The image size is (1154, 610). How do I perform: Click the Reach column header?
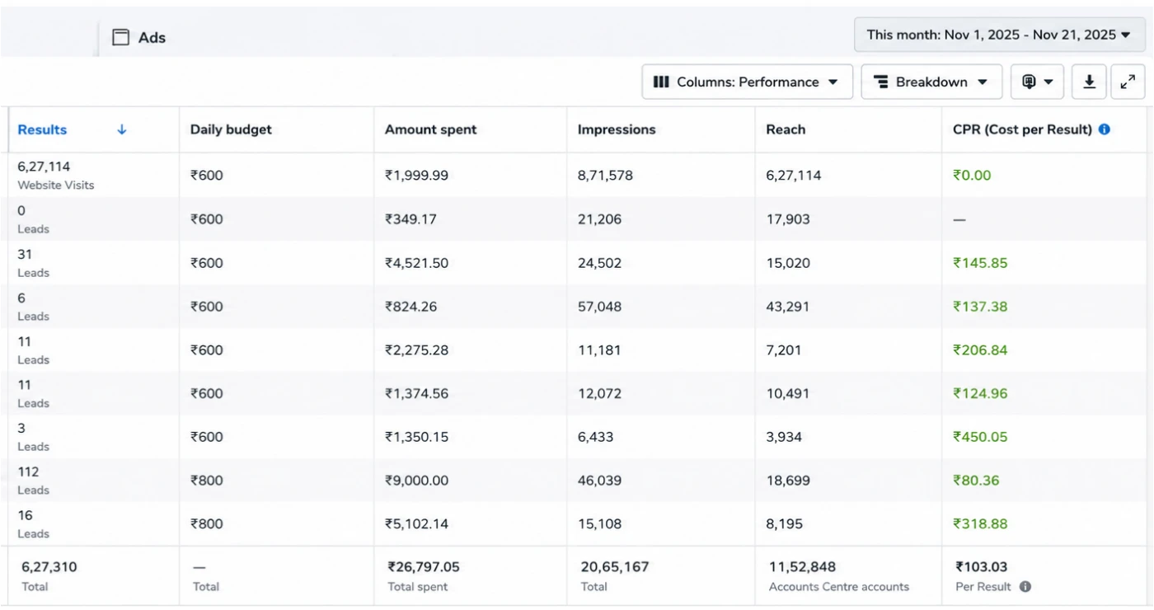pos(786,129)
